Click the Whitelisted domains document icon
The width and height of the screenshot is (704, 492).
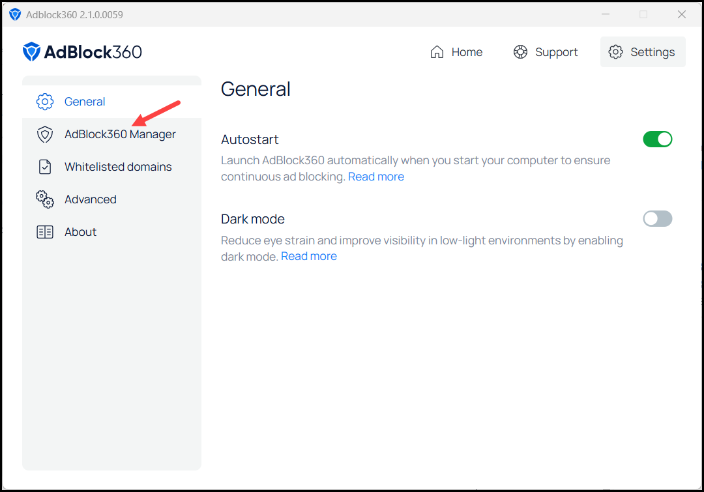(45, 167)
